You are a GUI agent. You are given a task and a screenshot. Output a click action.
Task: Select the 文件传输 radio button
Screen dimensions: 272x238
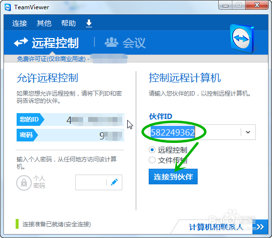pyautogui.click(x=152, y=160)
